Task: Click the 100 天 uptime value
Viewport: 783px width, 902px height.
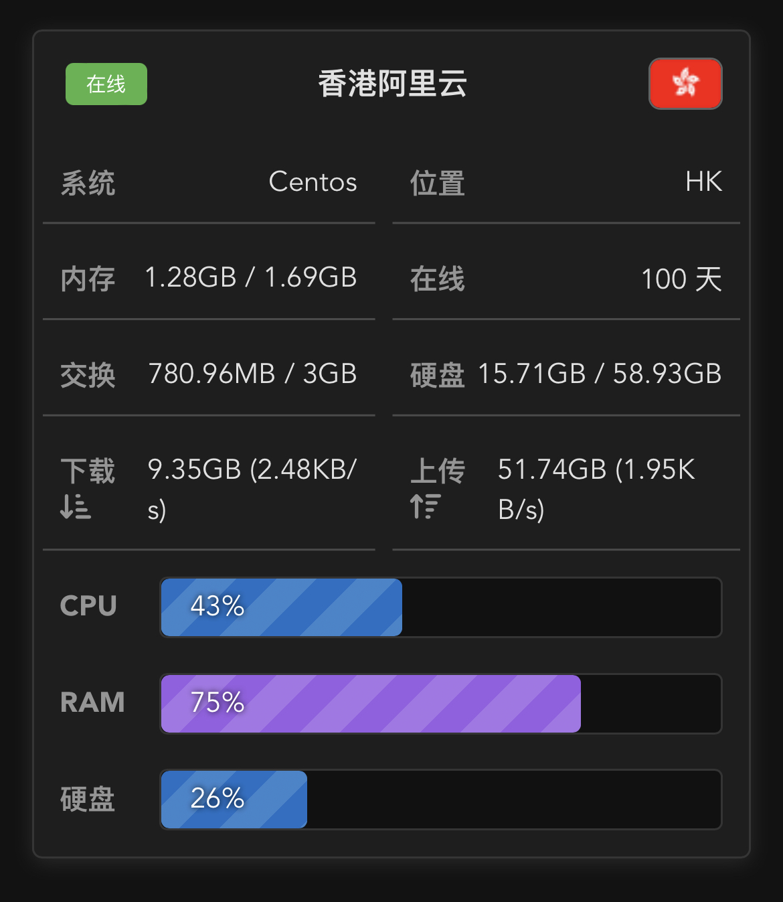Action: [x=682, y=279]
